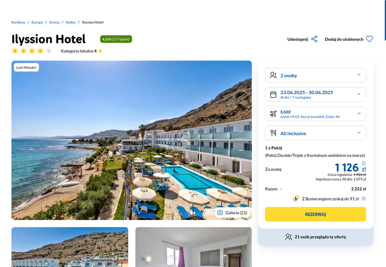Click the heart icon to add favorite
Viewport: 386px width, 267px height.
point(369,39)
